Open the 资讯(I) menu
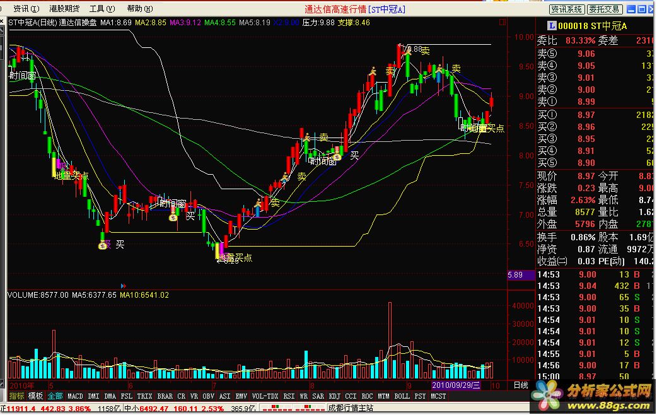Viewport: 657px width, 415px height. (26, 8)
